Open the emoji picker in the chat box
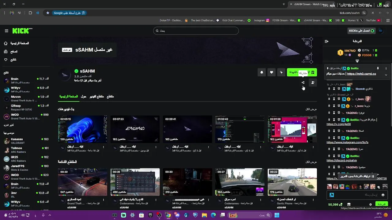The height and width of the screenshot is (220, 392). (383, 195)
